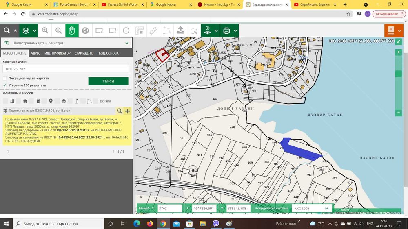
Task: Open the 'ИДЕНТИФИКАТОР' search tab
Action: click(57, 53)
